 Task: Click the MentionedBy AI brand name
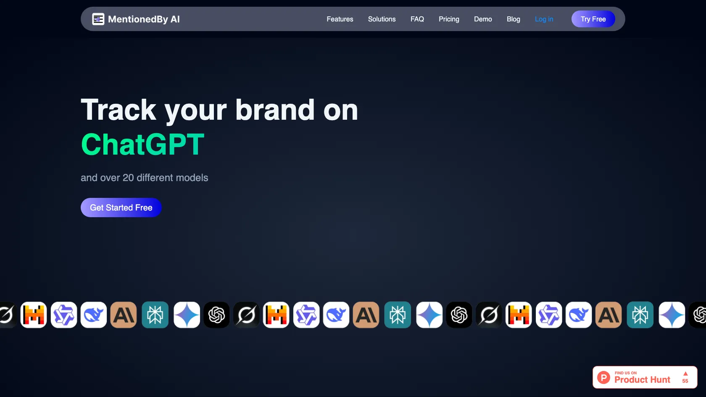pos(144,19)
